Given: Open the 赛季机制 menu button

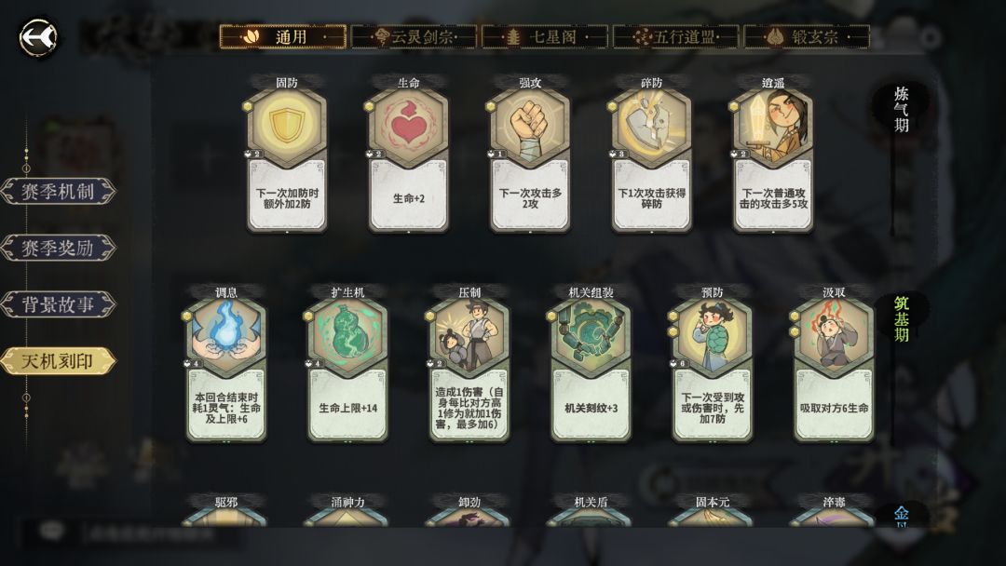Looking at the screenshot, I should (x=58, y=191).
